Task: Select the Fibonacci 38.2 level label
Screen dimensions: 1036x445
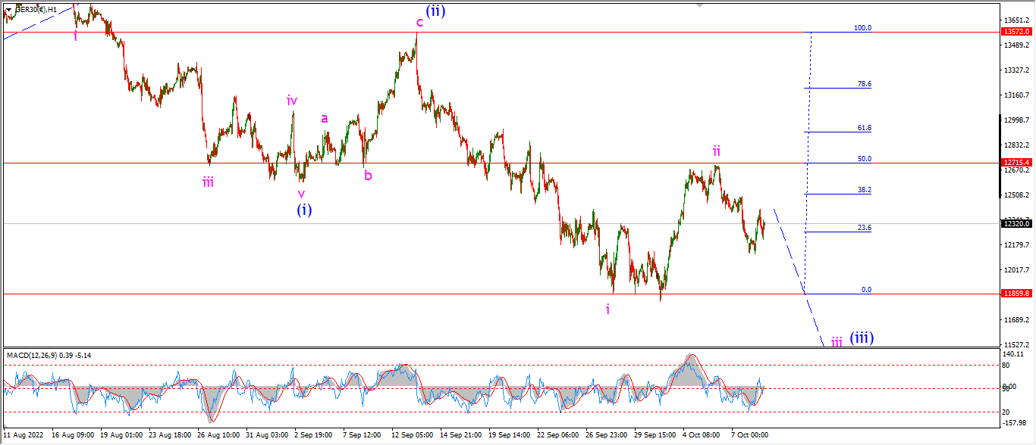Action: tap(864, 190)
